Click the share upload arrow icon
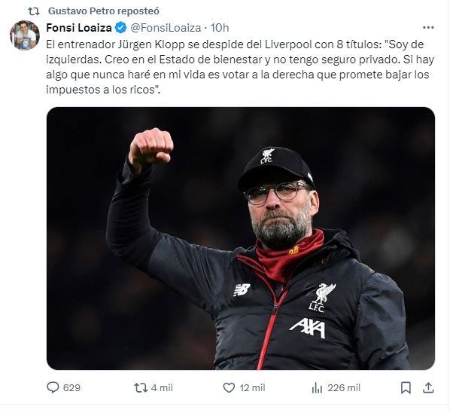Viewport: 456px width, 413px height. click(x=428, y=387)
